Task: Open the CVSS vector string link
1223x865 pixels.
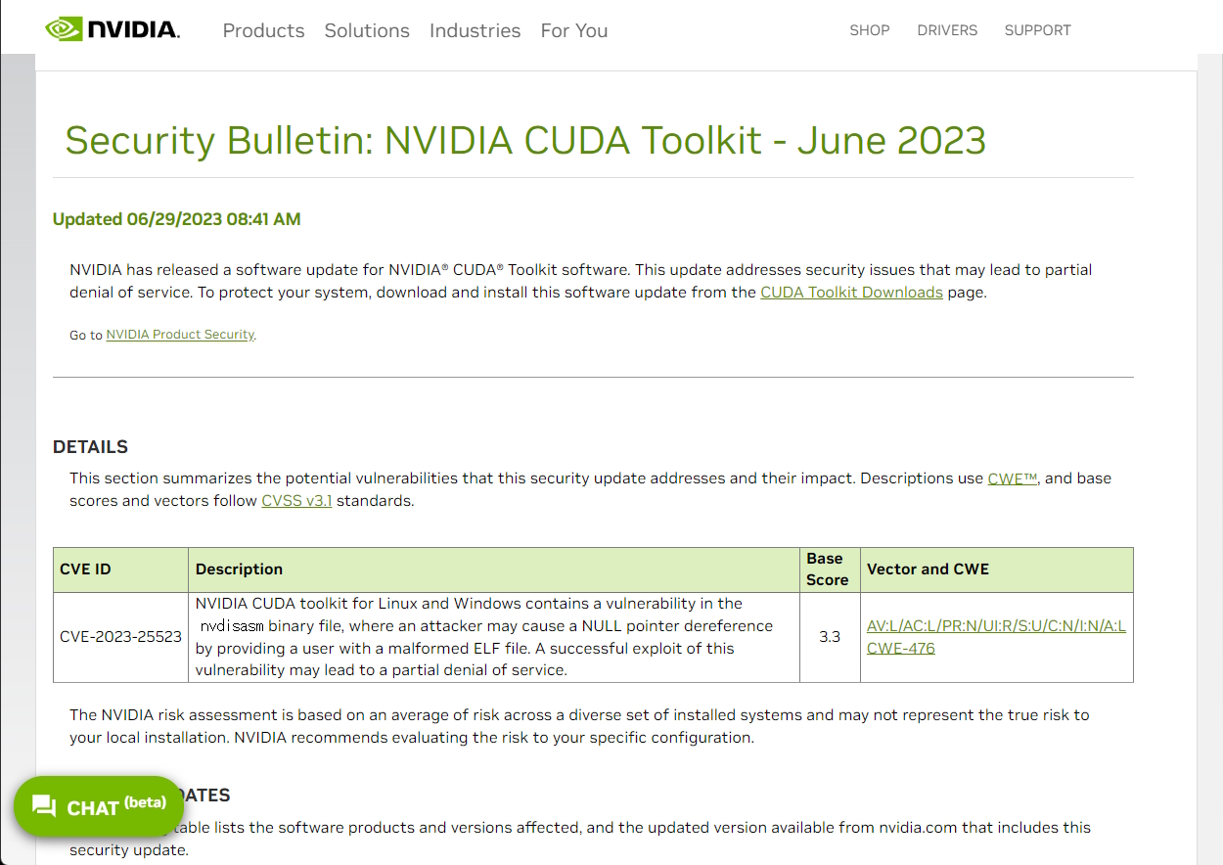Action: [996, 625]
